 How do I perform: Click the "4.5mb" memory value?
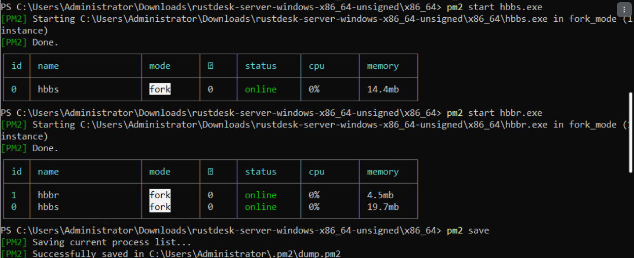pyautogui.click(x=380, y=195)
